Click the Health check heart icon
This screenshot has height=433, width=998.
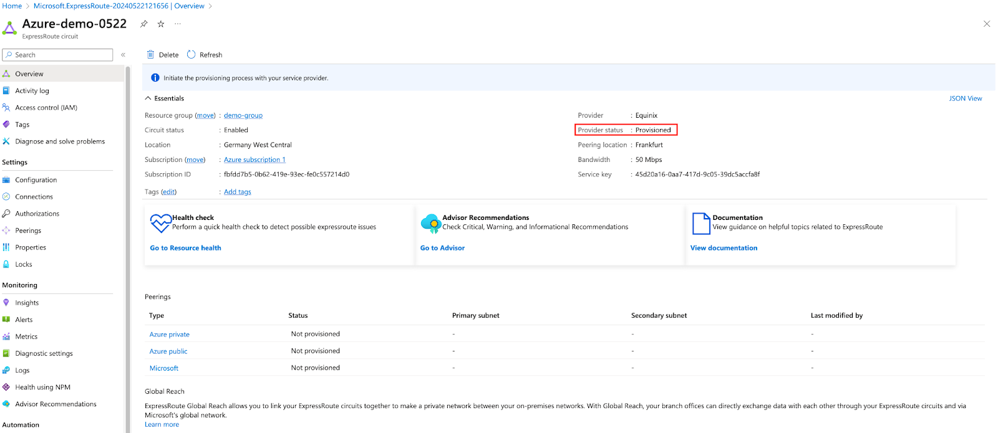click(160, 223)
